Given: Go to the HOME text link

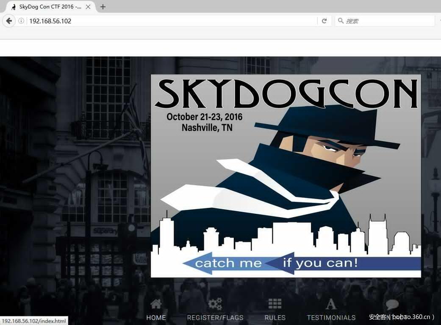Looking at the screenshot, I should (156, 317).
